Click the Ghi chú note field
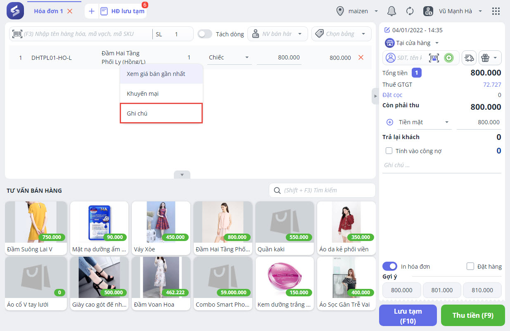This screenshot has width=510, height=331. coord(442,165)
